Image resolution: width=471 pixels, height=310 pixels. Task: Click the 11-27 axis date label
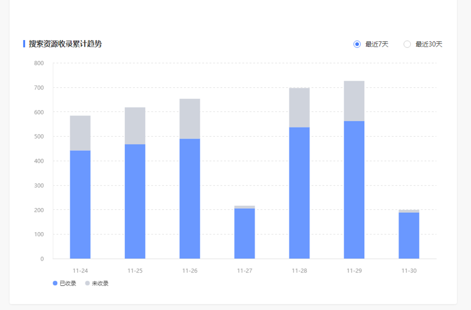coord(245,271)
